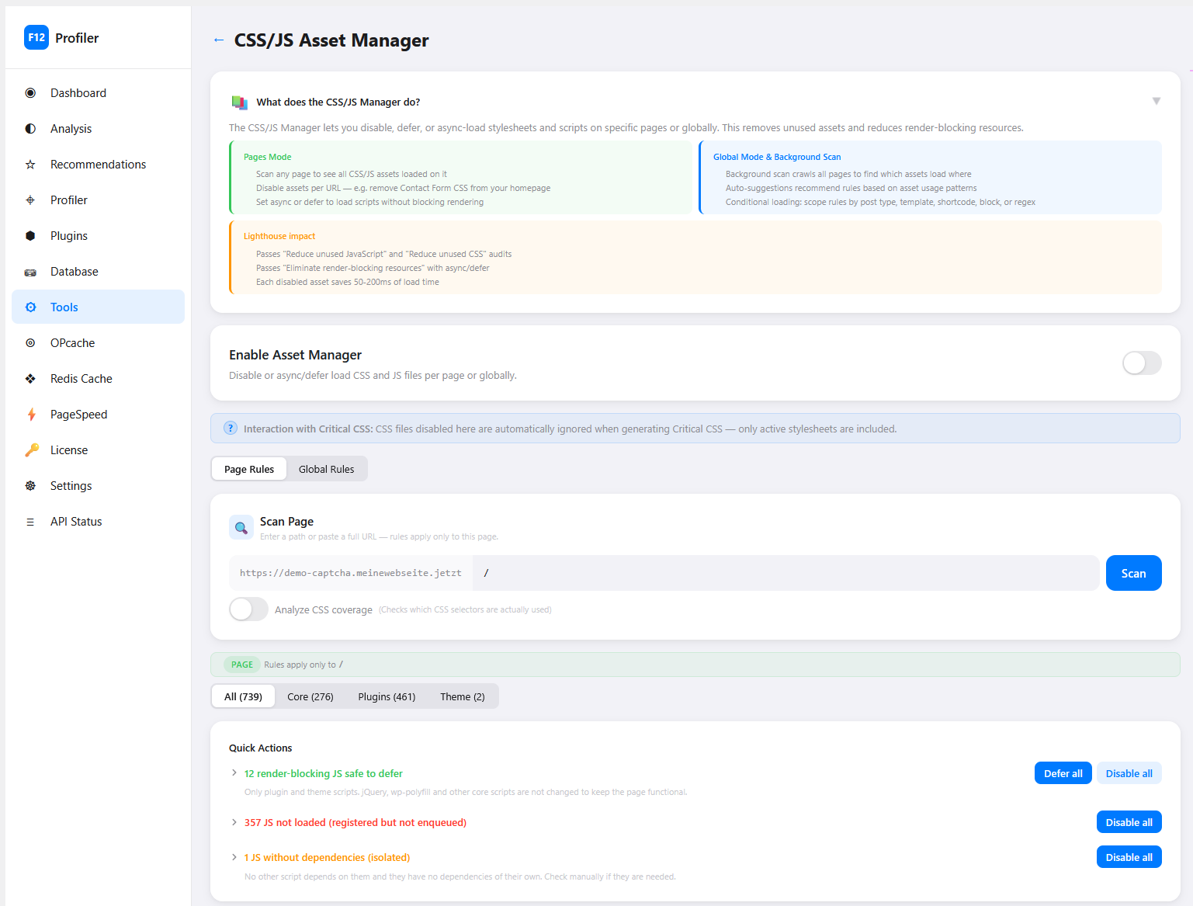Open Redis Cache settings
The height and width of the screenshot is (906, 1193).
pos(81,378)
